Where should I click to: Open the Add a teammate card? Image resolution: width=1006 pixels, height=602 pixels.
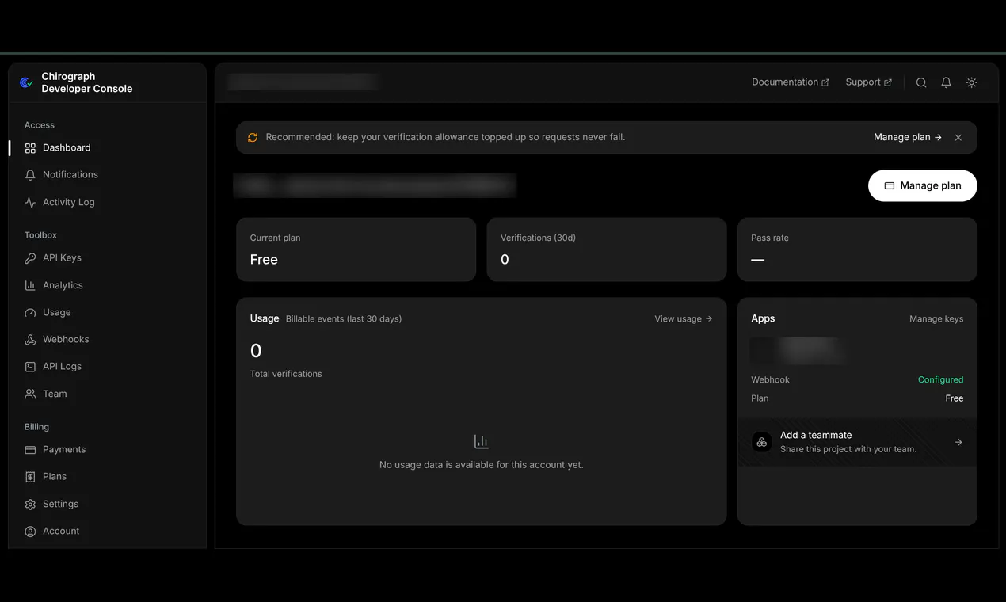857,442
